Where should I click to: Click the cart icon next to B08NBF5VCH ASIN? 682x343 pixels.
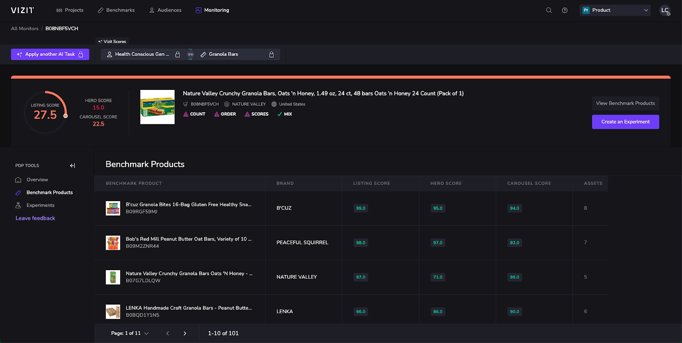(x=185, y=104)
